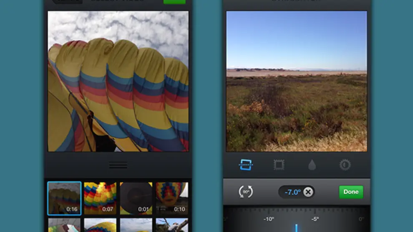The width and height of the screenshot is (413, 232).
Task: Pick the 0:01 video thumbnail
Action: 136,198
